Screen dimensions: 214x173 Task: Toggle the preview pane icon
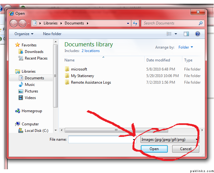point(186,34)
